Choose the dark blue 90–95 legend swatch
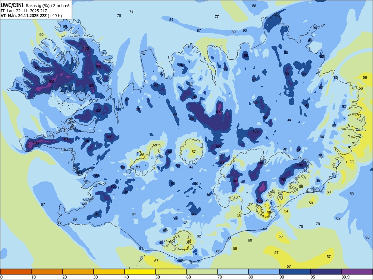 (295, 272)
